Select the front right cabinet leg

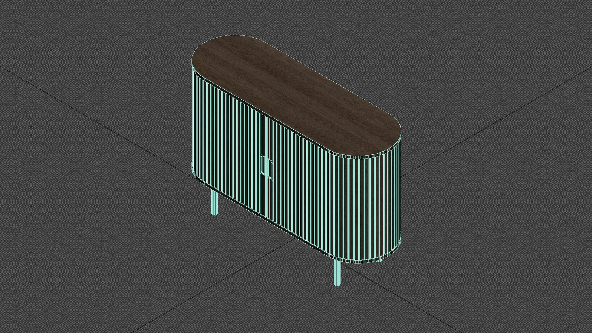(x=338, y=273)
